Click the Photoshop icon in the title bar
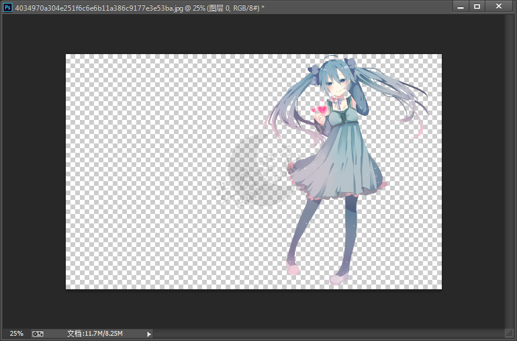 point(8,7)
